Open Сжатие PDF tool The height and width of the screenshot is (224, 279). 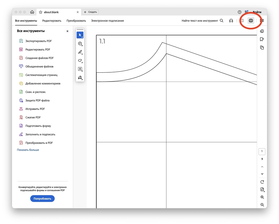pos(30,117)
